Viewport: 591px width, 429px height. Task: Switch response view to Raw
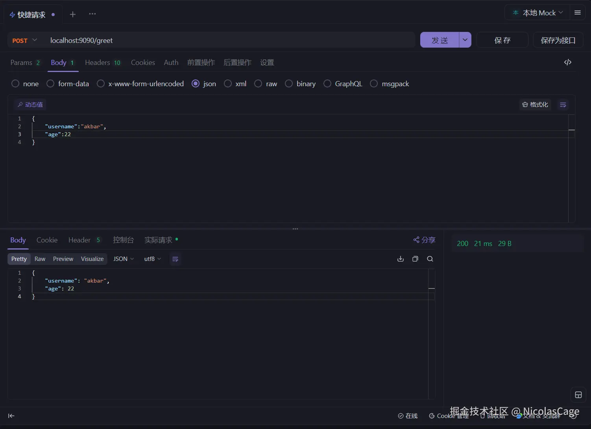click(x=40, y=259)
